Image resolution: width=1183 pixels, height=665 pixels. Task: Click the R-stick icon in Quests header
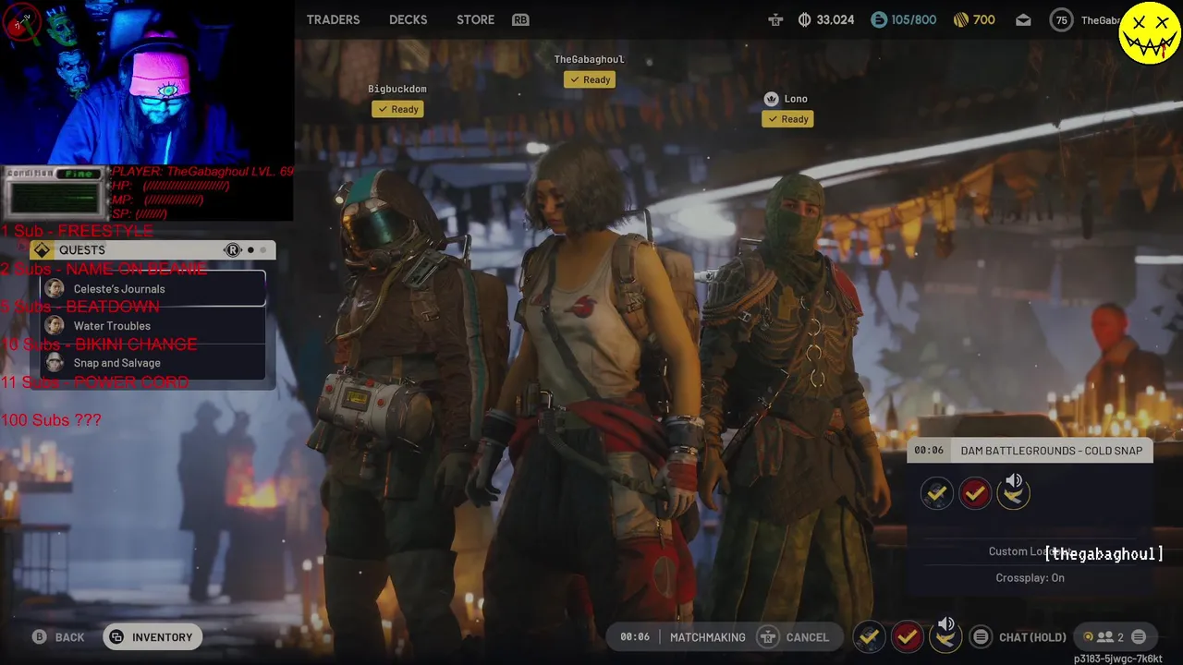[233, 250]
